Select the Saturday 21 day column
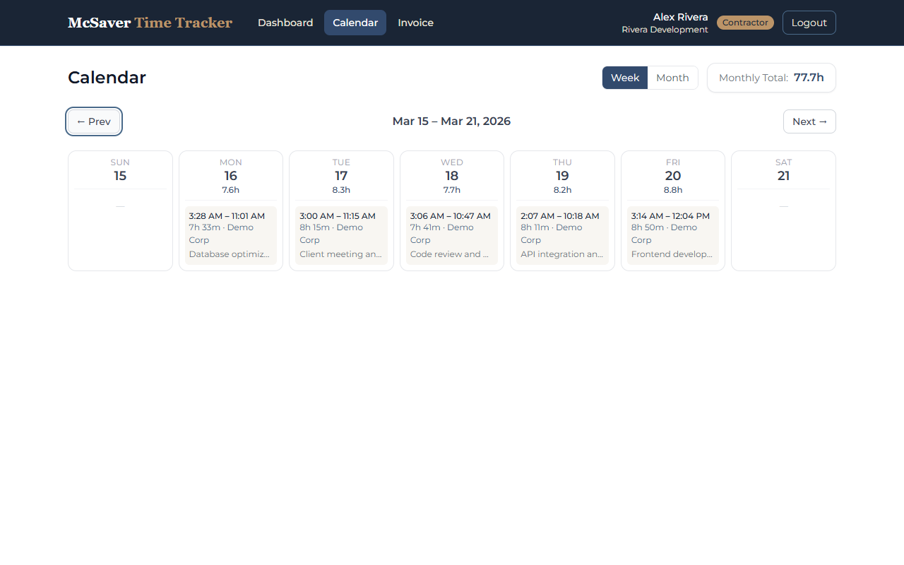Image resolution: width=904 pixels, height=565 pixels. pyautogui.click(x=783, y=210)
